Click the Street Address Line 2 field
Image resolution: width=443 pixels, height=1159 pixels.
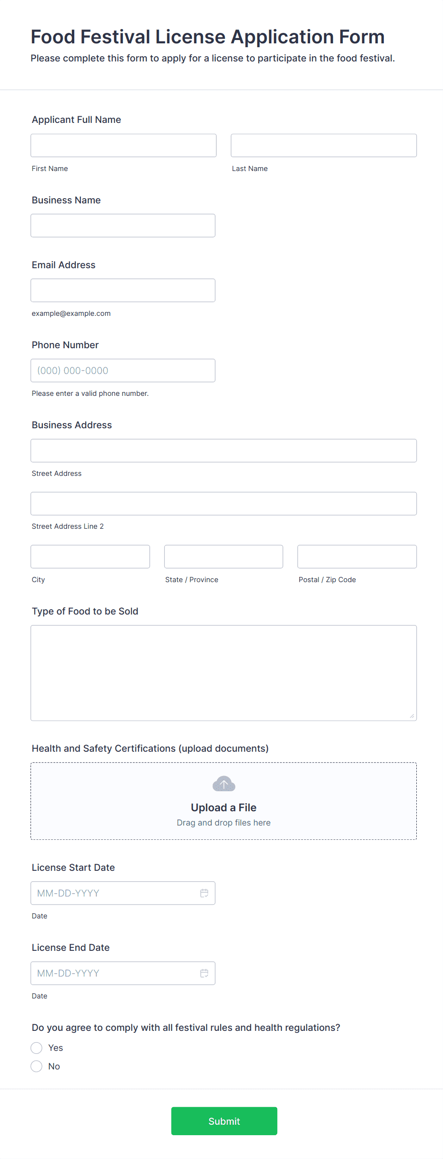223,503
